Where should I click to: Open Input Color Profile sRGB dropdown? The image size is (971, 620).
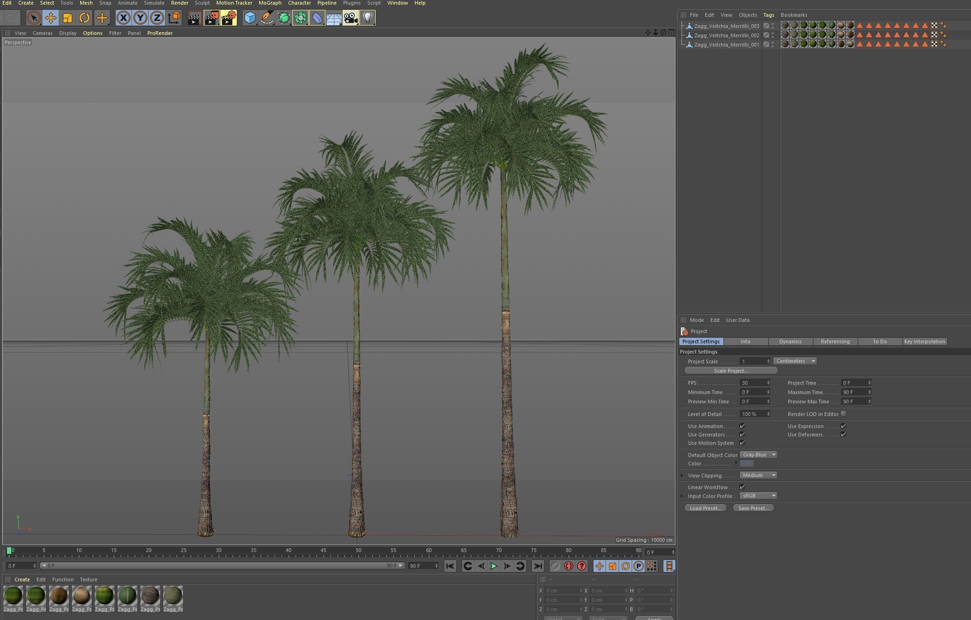click(x=758, y=496)
